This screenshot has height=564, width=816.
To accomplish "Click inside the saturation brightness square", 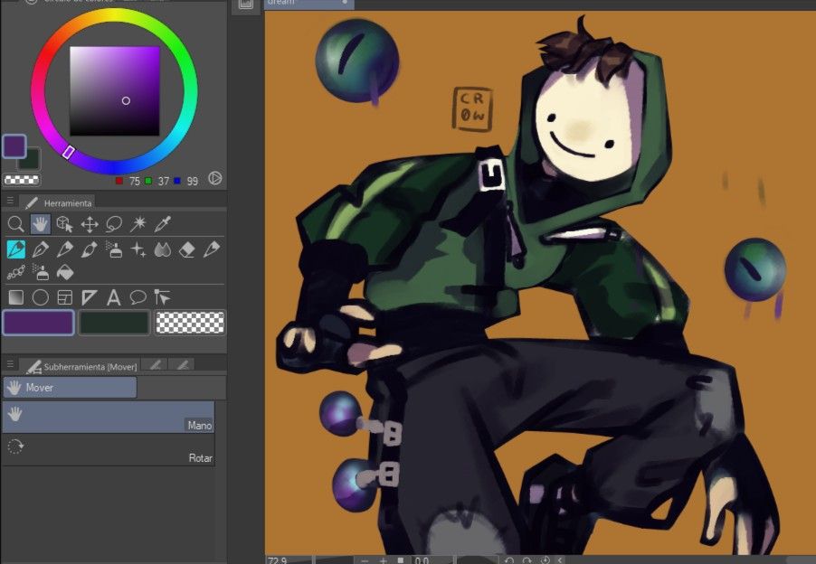I will pyautogui.click(x=115, y=91).
